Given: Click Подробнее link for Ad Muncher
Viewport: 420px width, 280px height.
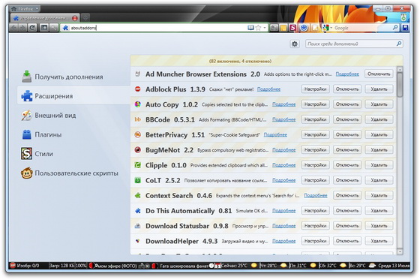Looking at the screenshot, I should [347, 74].
